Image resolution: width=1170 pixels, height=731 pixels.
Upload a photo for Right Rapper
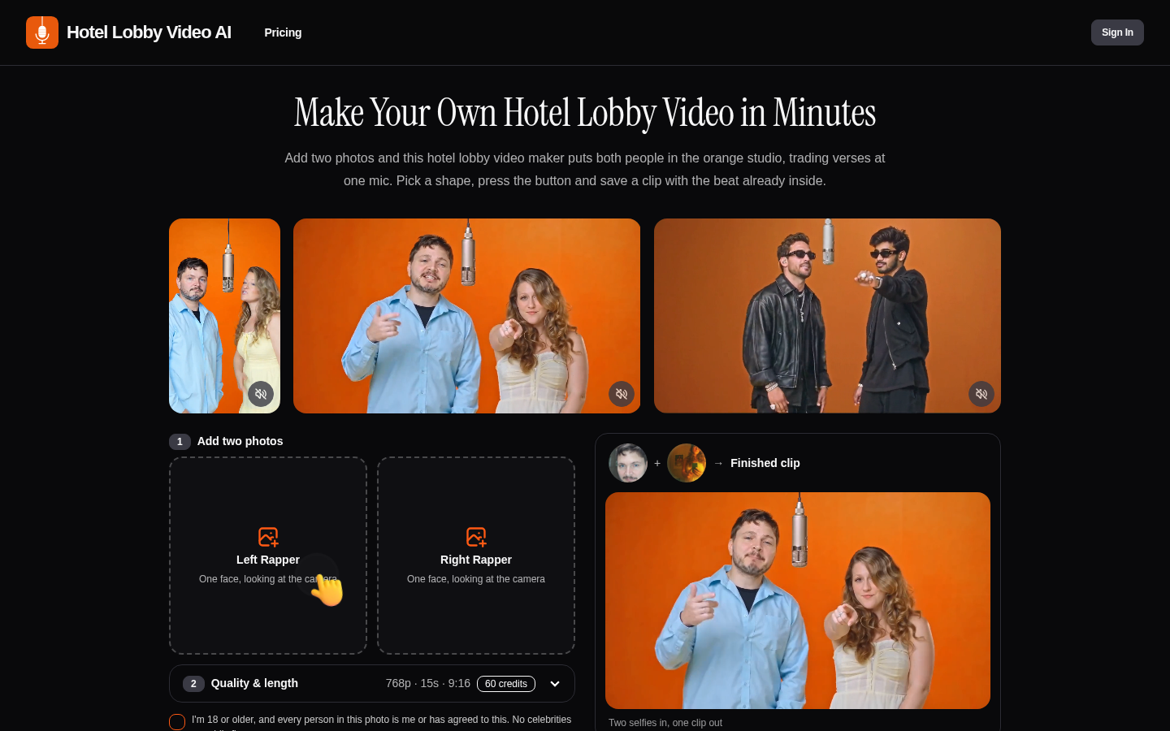(476, 556)
